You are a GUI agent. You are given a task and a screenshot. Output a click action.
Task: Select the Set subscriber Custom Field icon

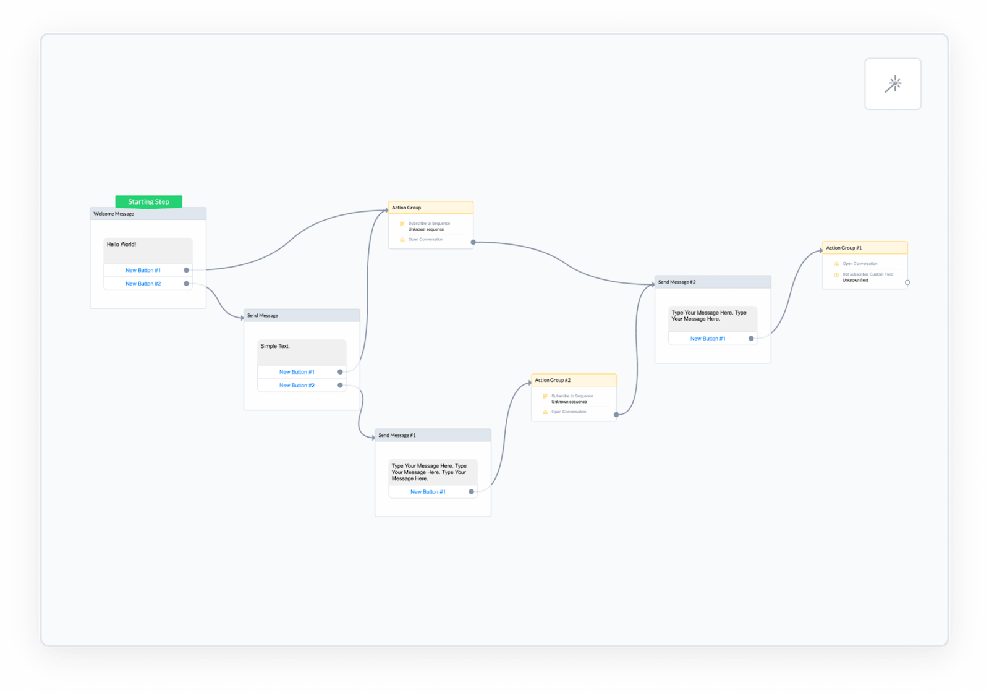836,274
